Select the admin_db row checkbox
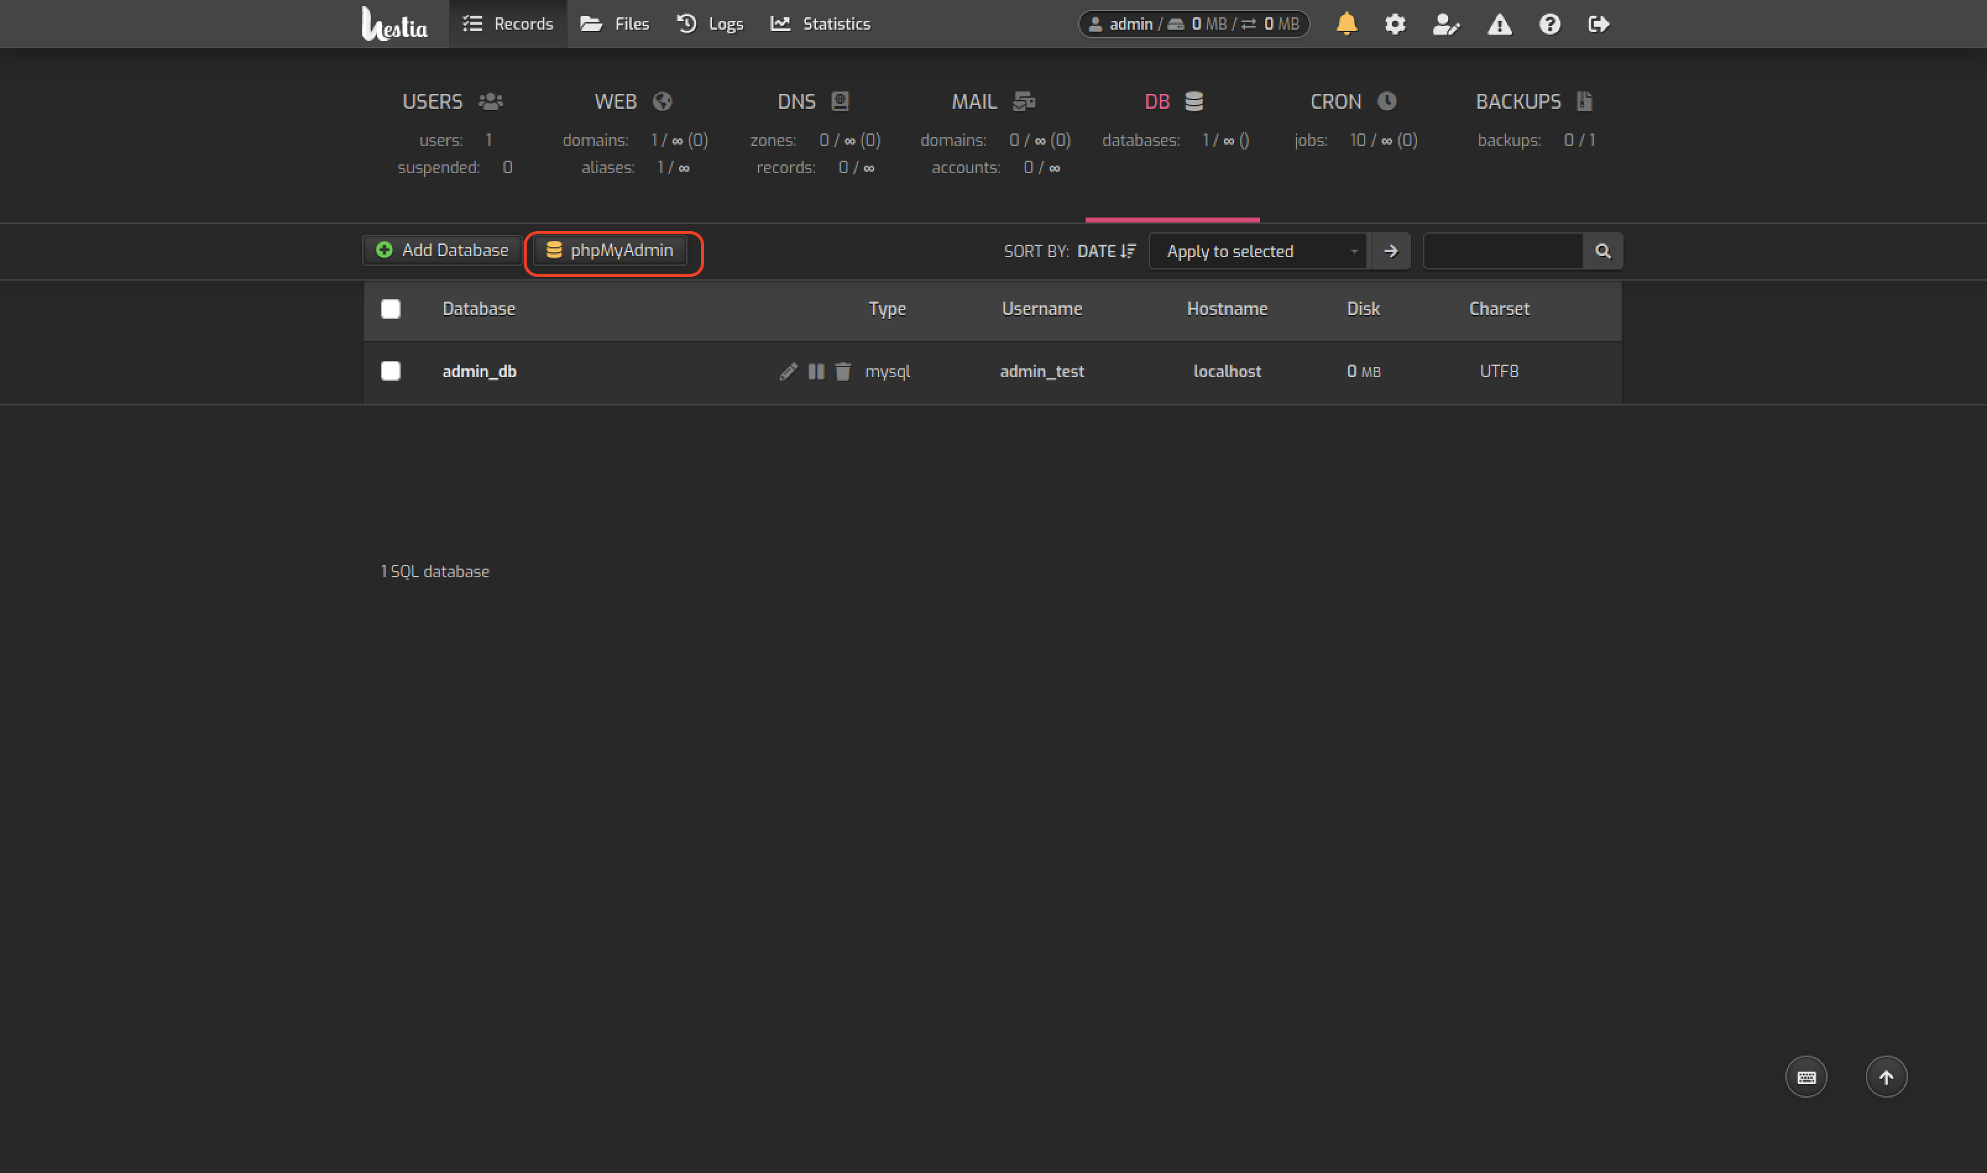Screen dimensions: 1987x1173 pos(391,371)
